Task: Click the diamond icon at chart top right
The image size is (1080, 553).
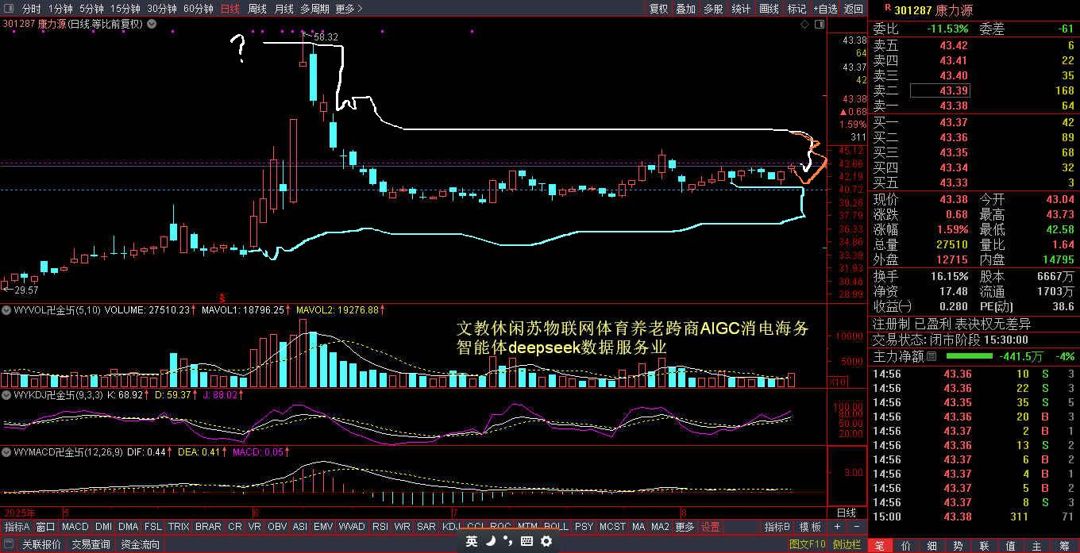Action: (805, 24)
